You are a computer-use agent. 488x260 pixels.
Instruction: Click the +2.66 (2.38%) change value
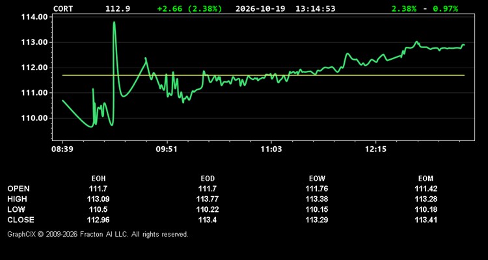coord(190,8)
